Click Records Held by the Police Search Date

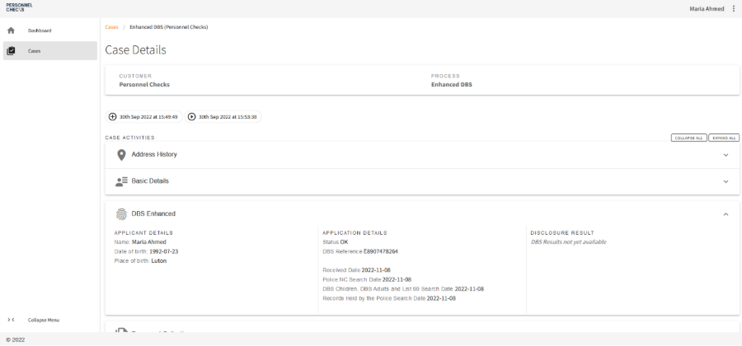click(x=389, y=299)
